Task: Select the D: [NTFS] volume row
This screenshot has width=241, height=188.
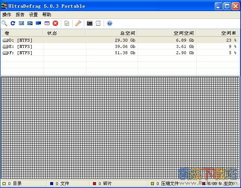Action: [120, 40]
